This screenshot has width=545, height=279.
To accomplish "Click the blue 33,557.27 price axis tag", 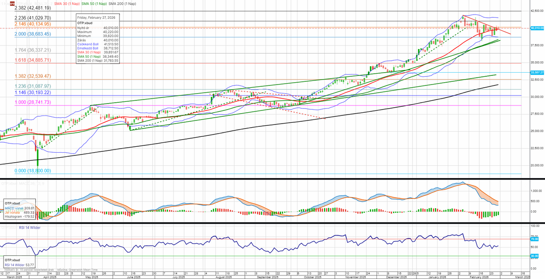I will [x=537, y=72].
